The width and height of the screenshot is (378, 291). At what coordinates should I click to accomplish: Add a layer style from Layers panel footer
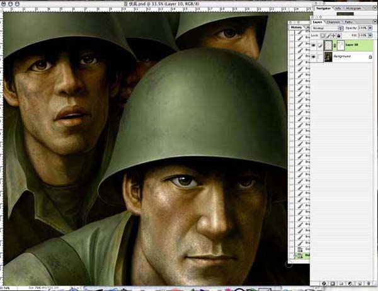click(x=324, y=284)
